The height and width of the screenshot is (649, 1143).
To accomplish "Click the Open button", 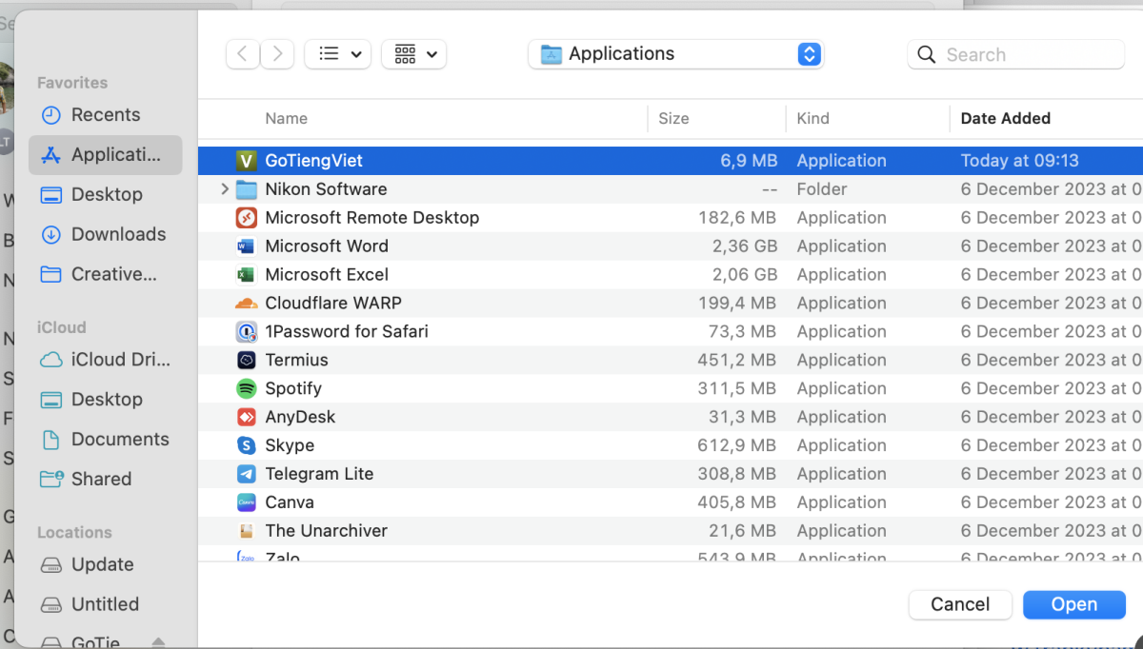I will click(x=1073, y=604).
